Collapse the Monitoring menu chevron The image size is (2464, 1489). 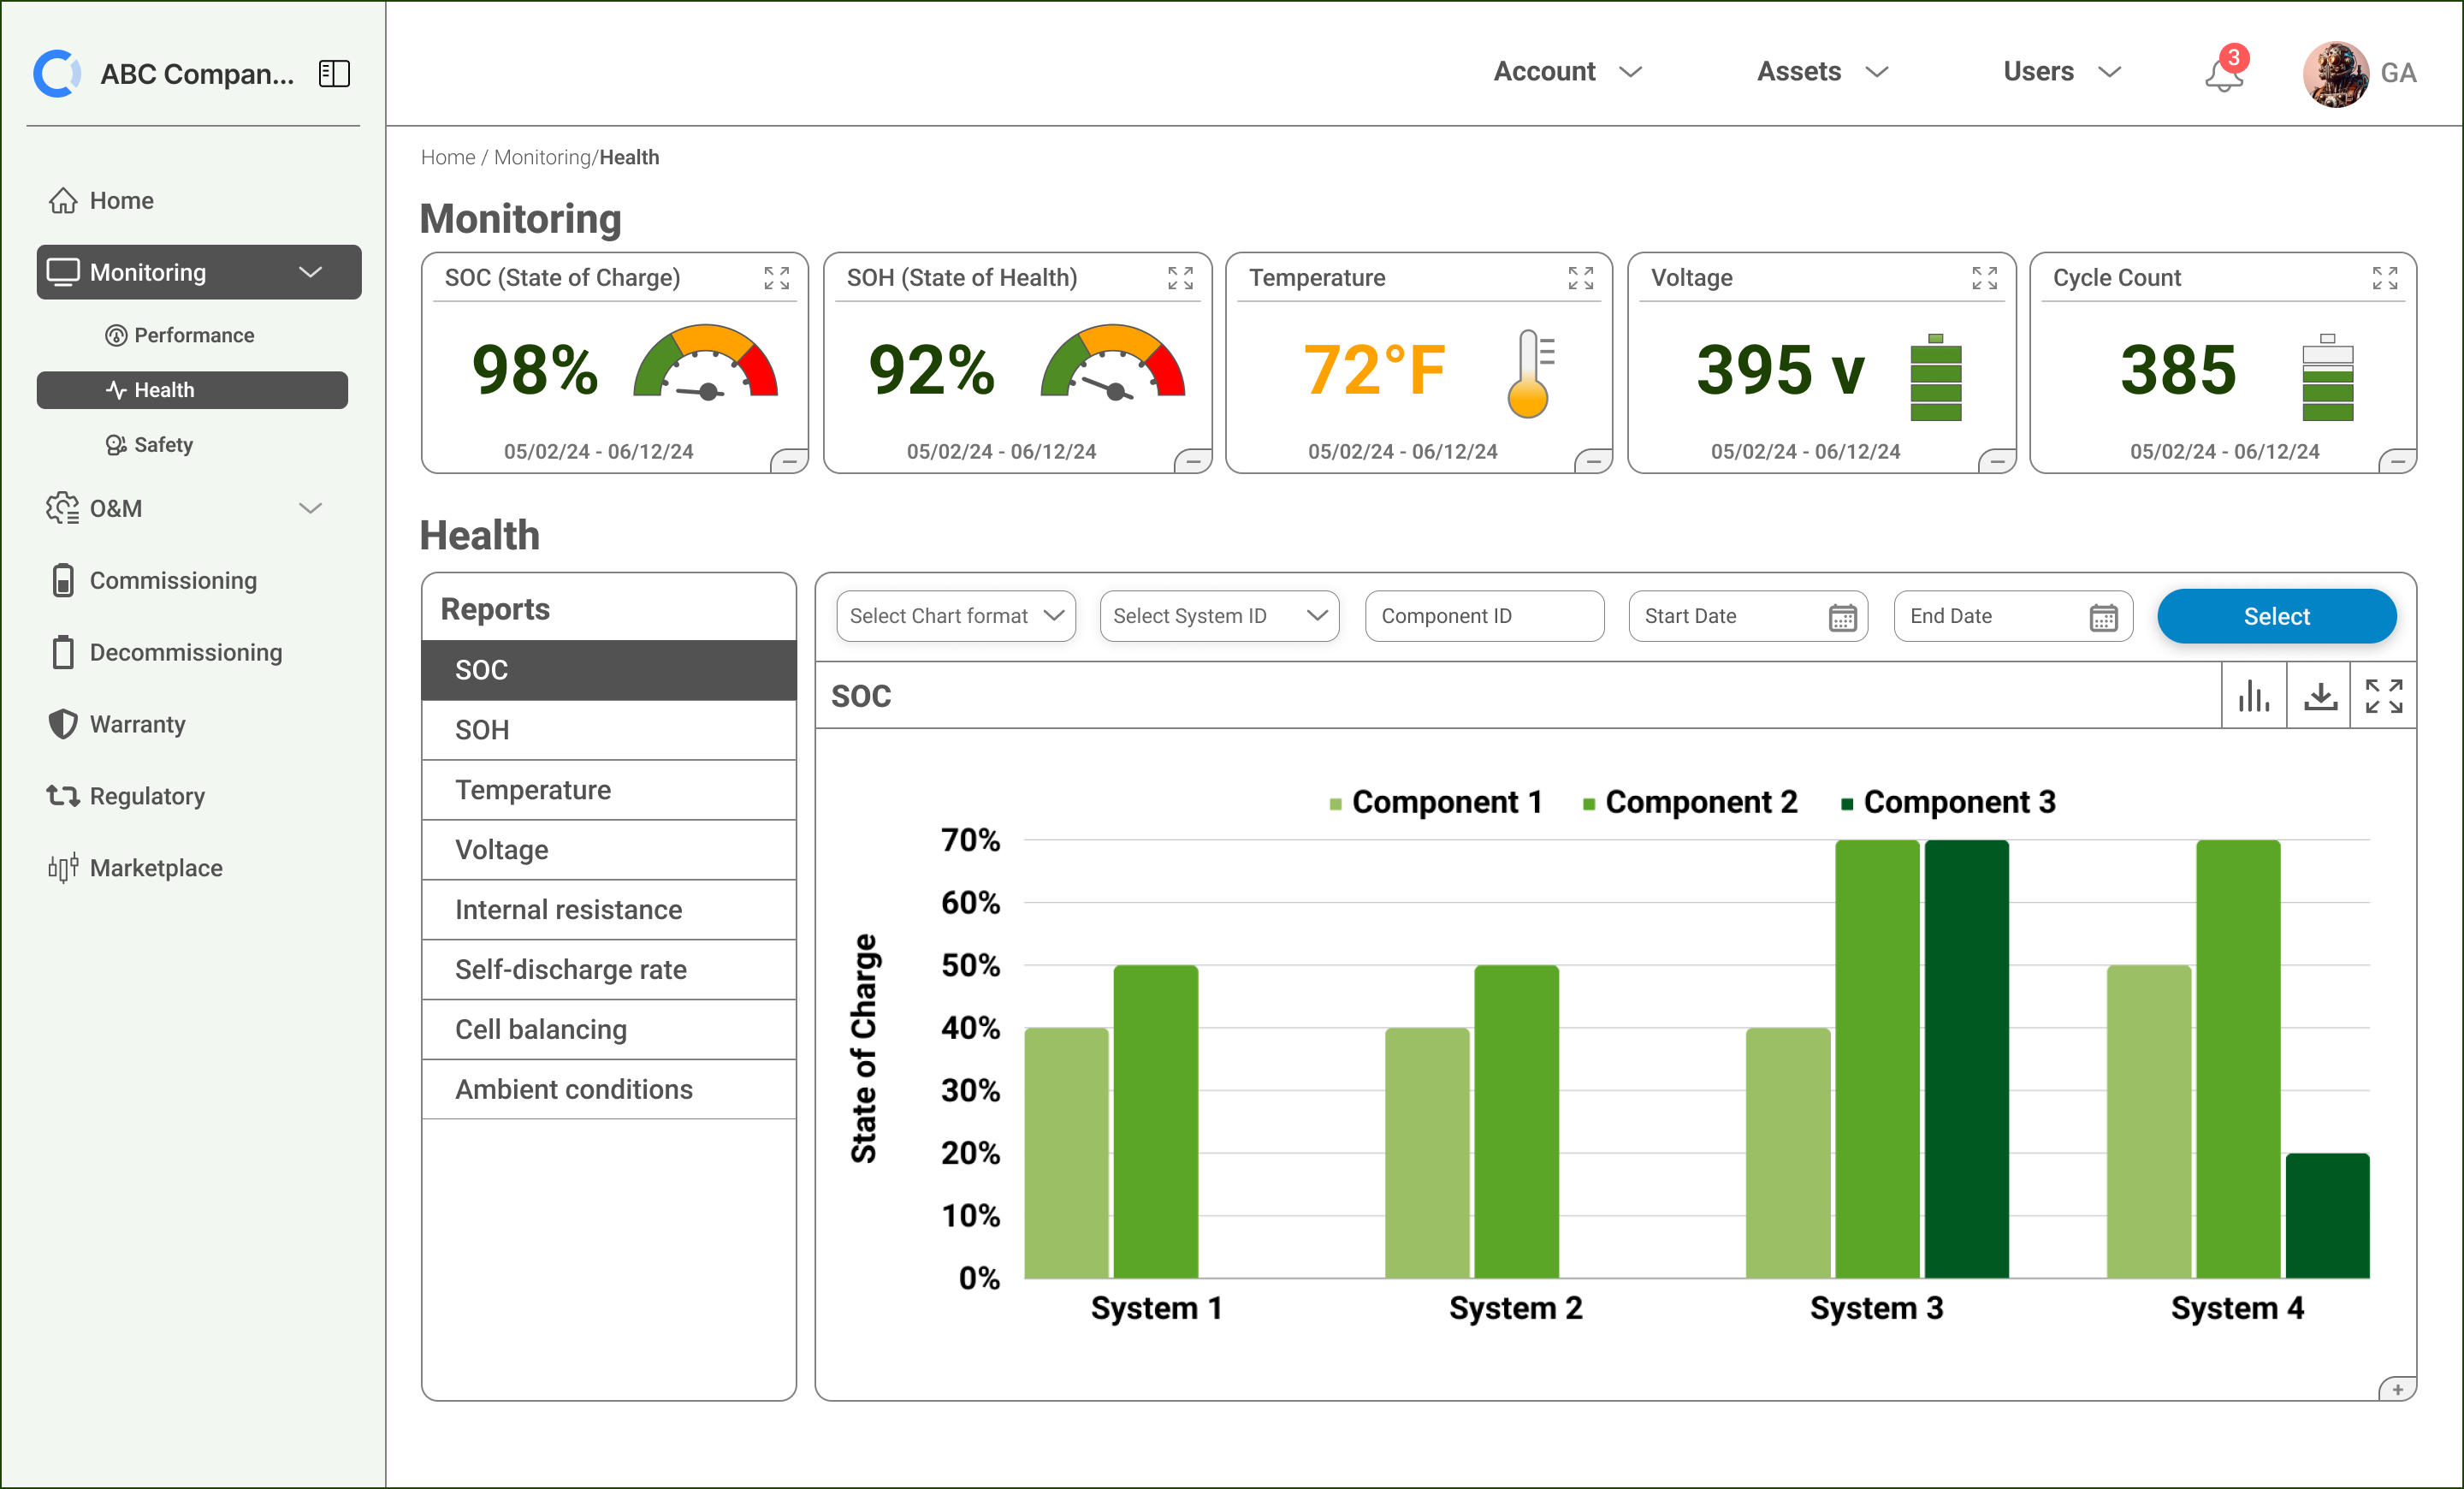[311, 272]
